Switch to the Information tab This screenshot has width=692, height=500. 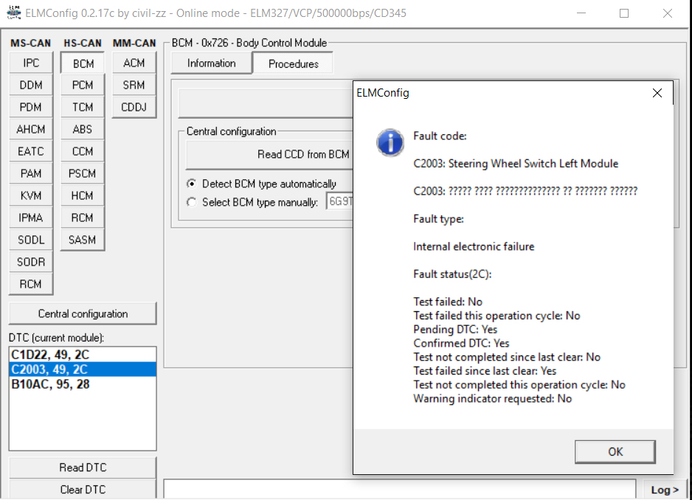[211, 63]
